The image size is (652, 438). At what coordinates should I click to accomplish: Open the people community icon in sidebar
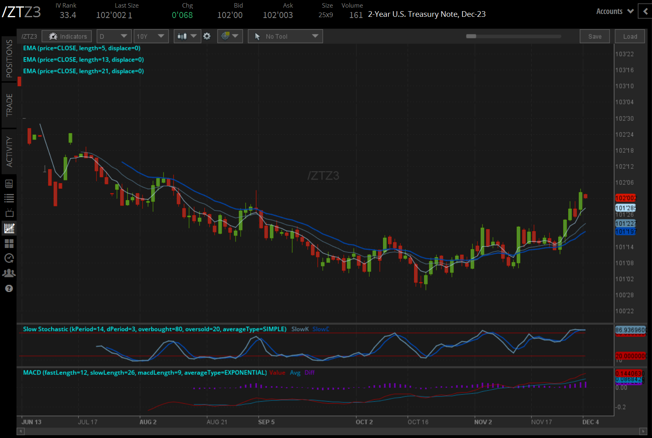pos(9,273)
